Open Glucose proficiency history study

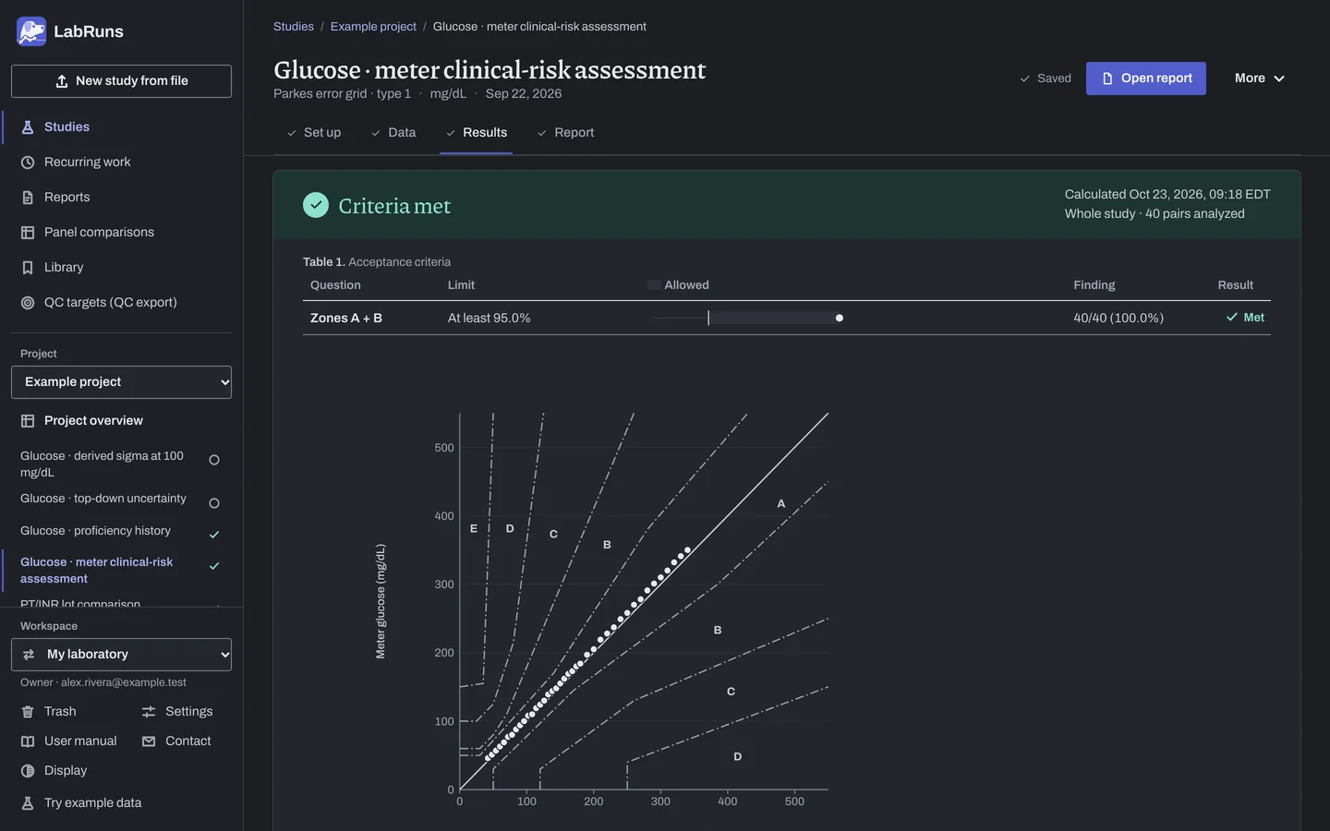95,531
